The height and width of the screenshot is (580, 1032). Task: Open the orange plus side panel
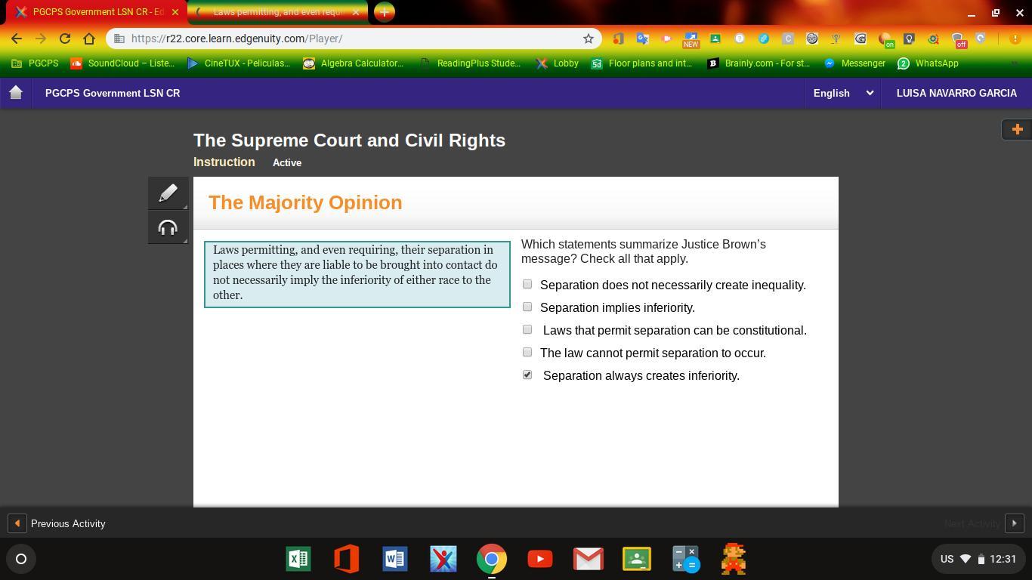tap(1017, 129)
